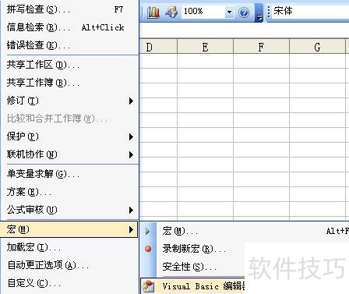Expand the 保护(P) submenu
The height and width of the screenshot is (294, 349).
[x=69, y=136]
